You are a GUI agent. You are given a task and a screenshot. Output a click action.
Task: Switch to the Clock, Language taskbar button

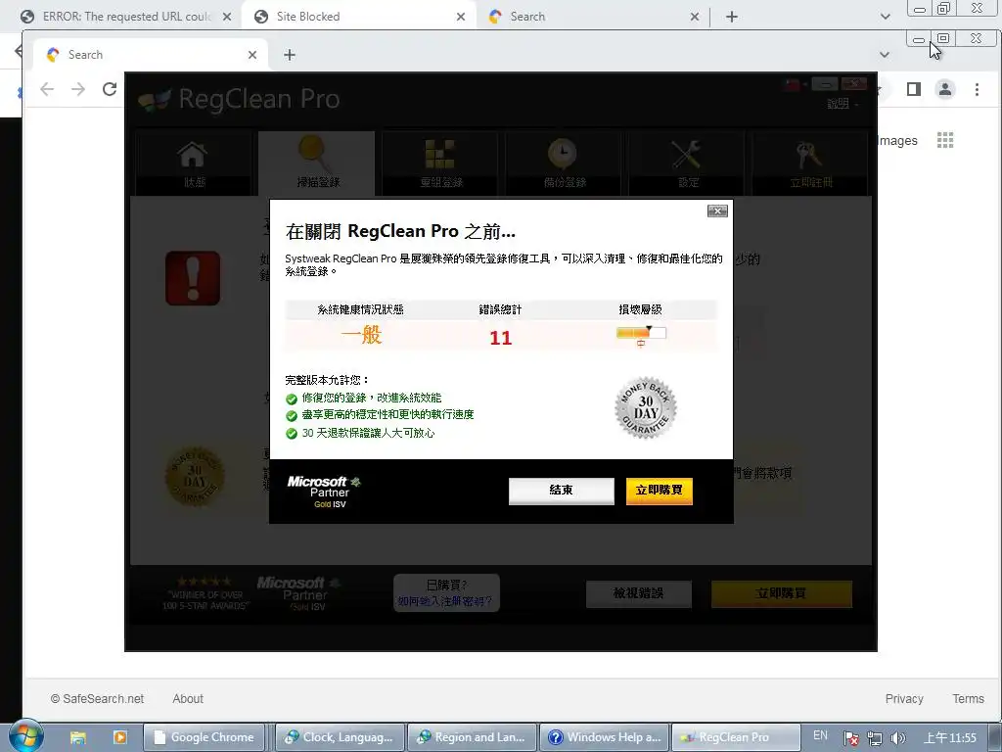tap(340, 737)
